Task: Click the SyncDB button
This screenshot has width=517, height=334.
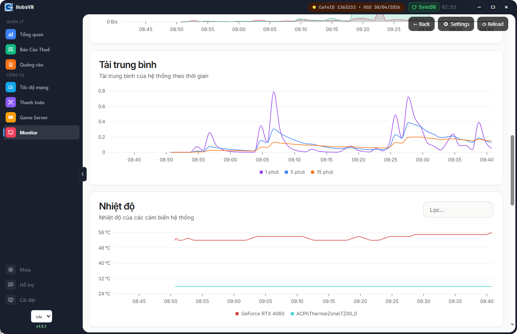Action: tap(424, 7)
